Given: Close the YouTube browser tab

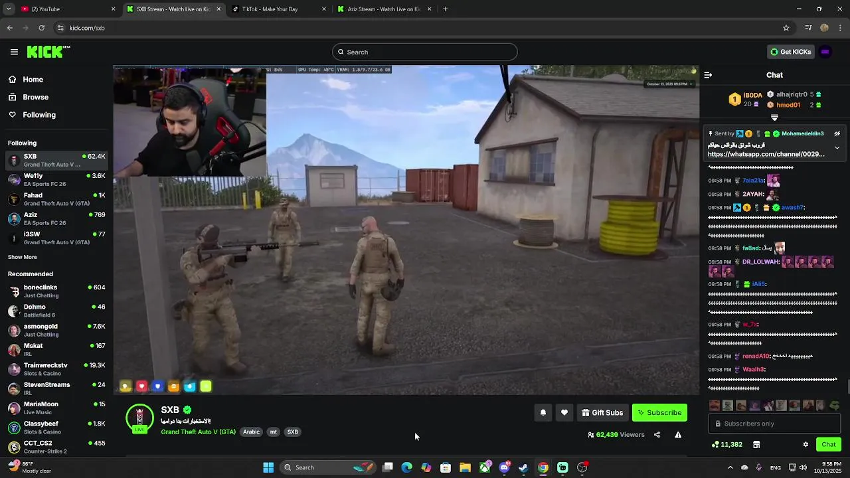Looking at the screenshot, I should click(114, 9).
